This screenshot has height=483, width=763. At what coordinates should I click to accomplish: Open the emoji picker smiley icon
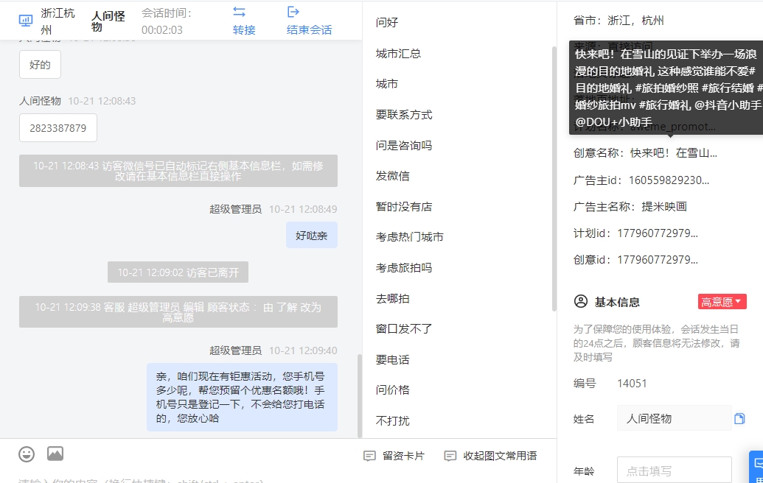(27, 454)
